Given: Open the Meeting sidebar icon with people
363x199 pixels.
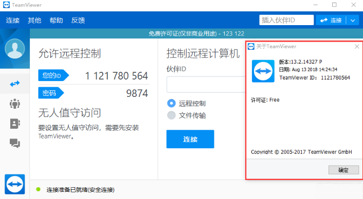Looking at the screenshot, I should pyautogui.click(x=15, y=104).
